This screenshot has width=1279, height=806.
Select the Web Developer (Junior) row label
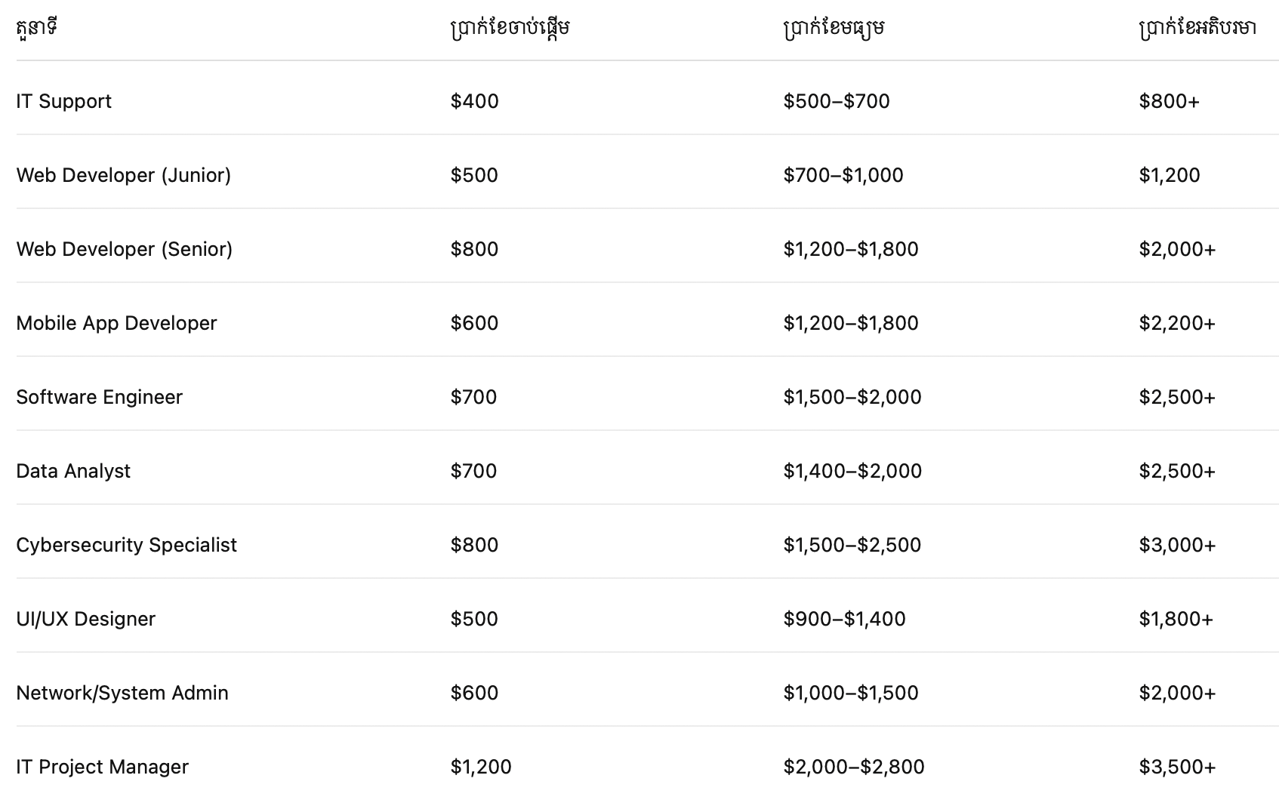tap(124, 175)
